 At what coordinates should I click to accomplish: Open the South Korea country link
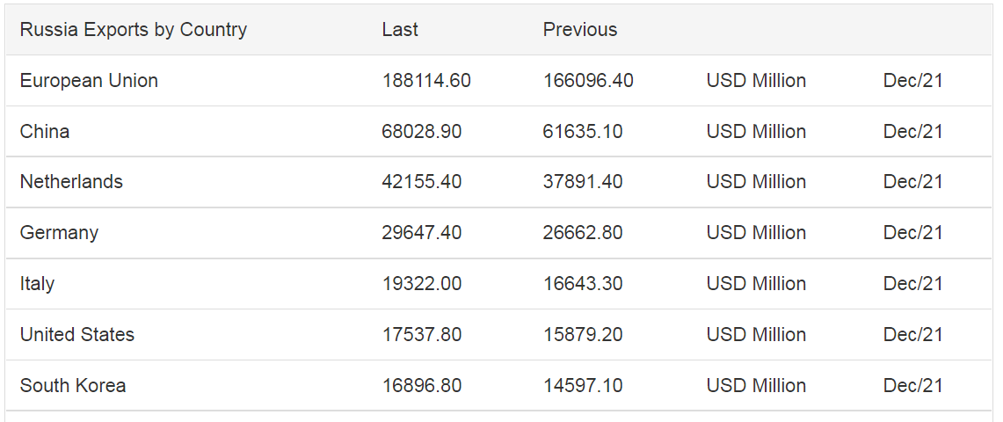click(x=73, y=386)
